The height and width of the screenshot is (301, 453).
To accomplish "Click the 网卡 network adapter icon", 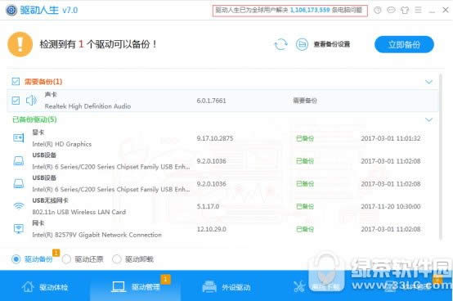I will (x=19, y=229).
